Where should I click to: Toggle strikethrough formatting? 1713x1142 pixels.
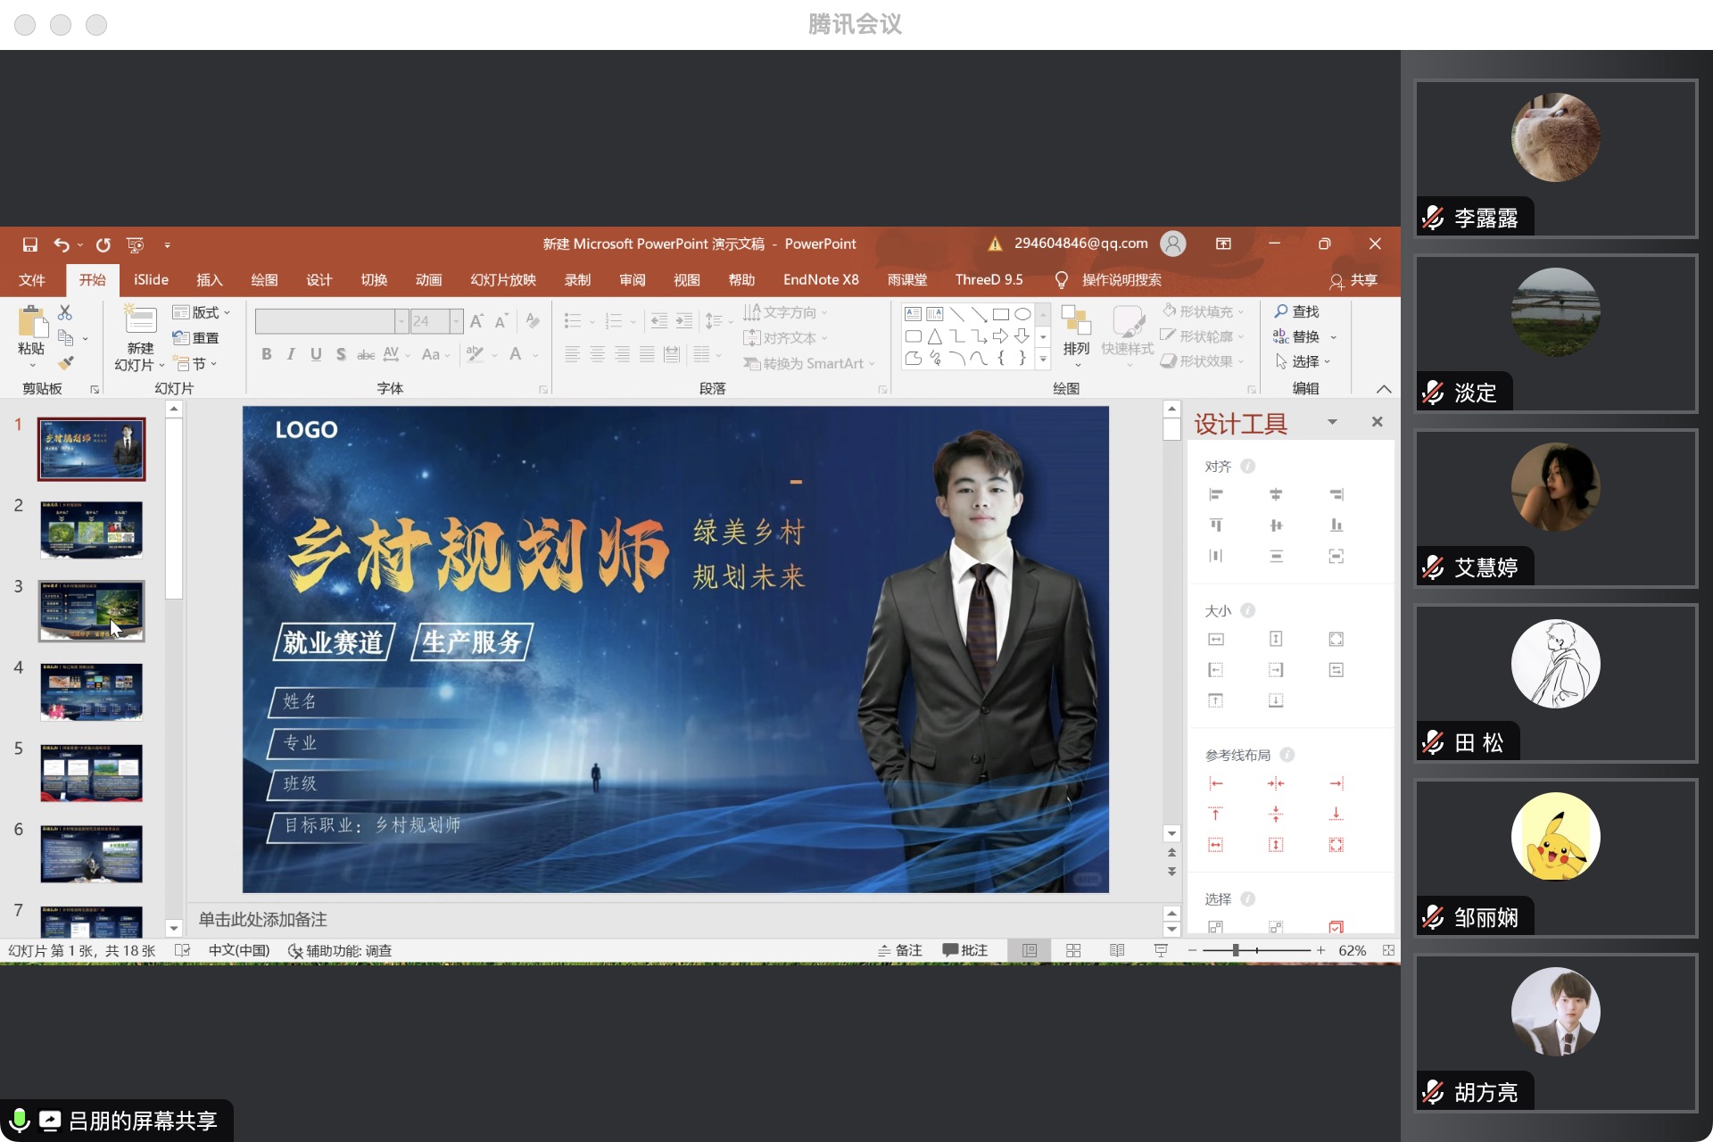(366, 354)
